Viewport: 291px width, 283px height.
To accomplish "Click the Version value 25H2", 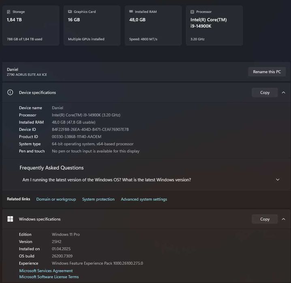I will click(x=57, y=241).
